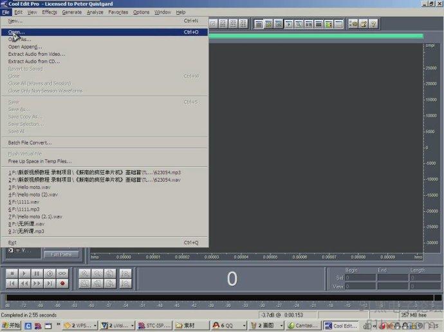Viewport: 444px width, 332px height.
Task: Open the Edit menu
Action: (19, 12)
